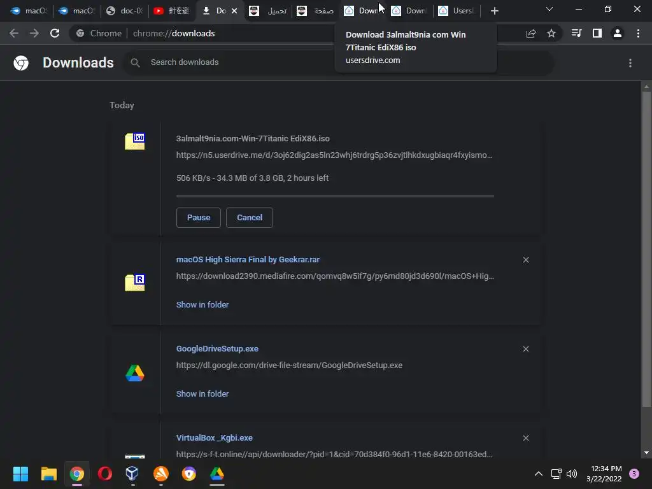This screenshot has height=489, width=652.
Task: Open macOS High Sierra Final by Geekrar.rar
Action: pyautogui.click(x=248, y=260)
